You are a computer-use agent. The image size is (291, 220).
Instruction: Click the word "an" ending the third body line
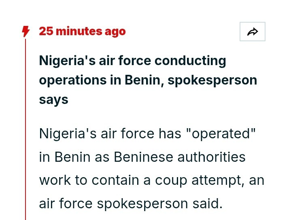click(256, 180)
